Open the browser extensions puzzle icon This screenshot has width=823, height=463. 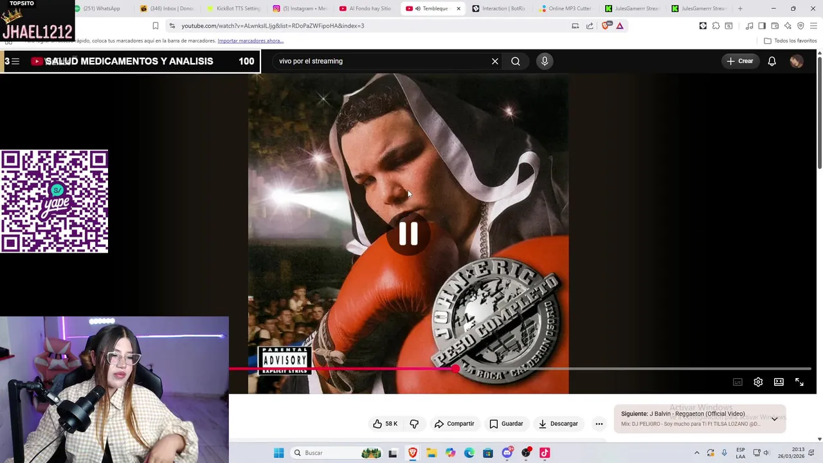coord(716,26)
